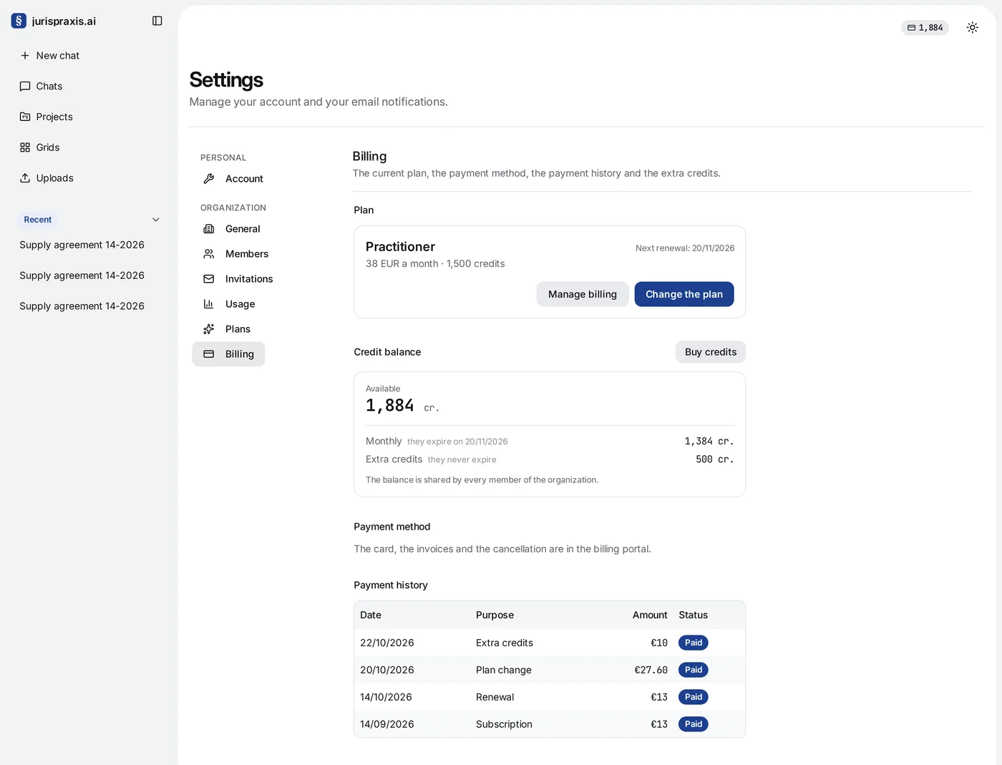
Task: Click the Manage billing button
Action: click(x=583, y=294)
